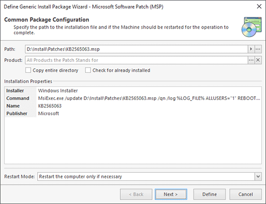266x204 pixels.
Task: Select the Publisher property label
Action: [17, 113]
